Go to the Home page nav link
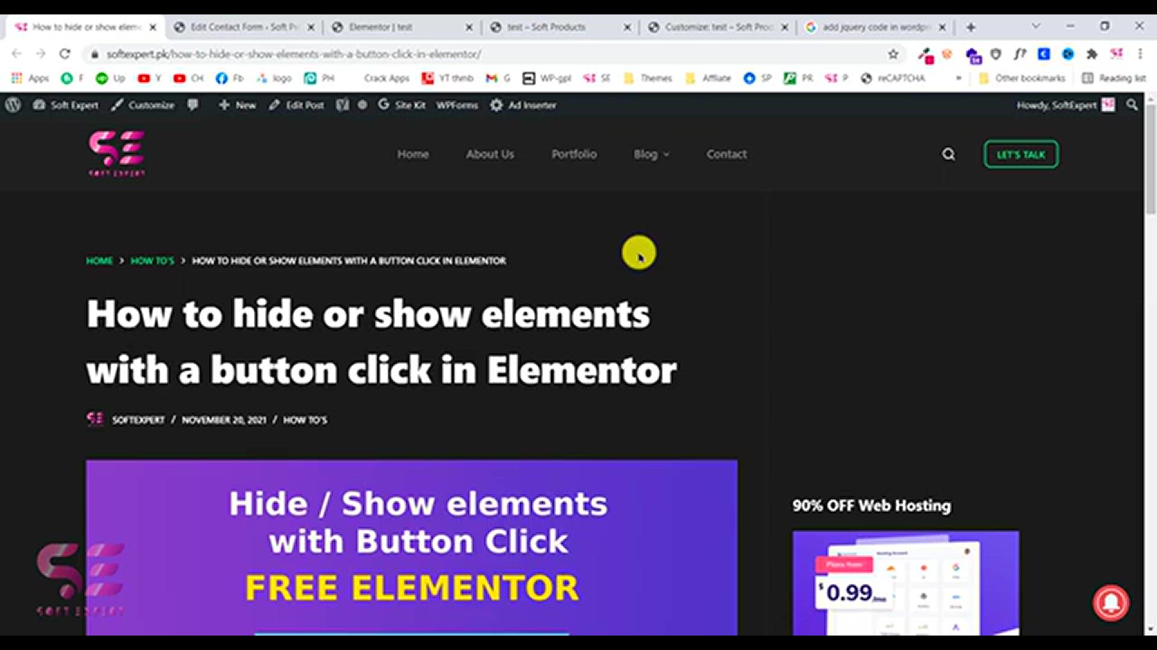 (413, 154)
